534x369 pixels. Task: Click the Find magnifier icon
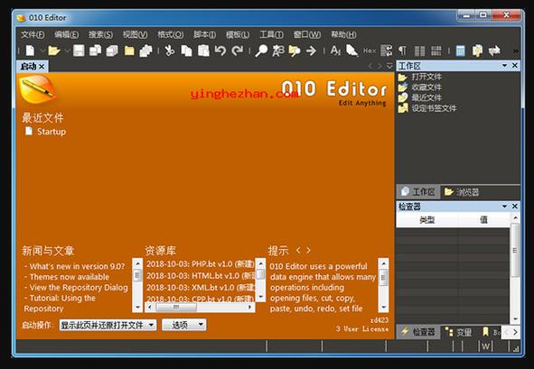(x=261, y=51)
